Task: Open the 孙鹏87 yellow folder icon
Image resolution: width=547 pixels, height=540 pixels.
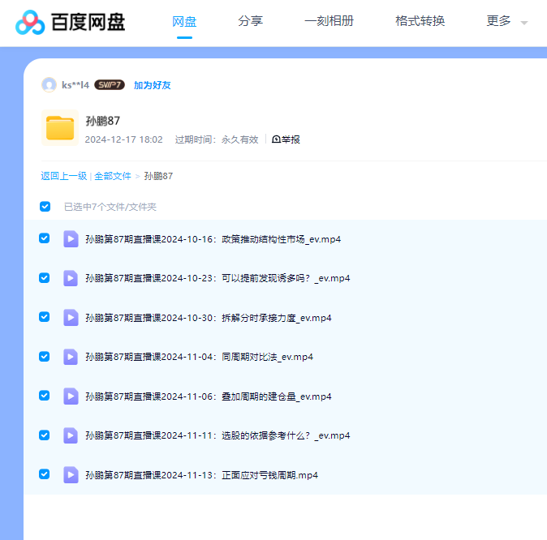Action: pyautogui.click(x=60, y=128)
